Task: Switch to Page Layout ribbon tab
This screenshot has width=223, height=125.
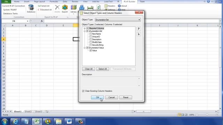Action: point(39,1)
